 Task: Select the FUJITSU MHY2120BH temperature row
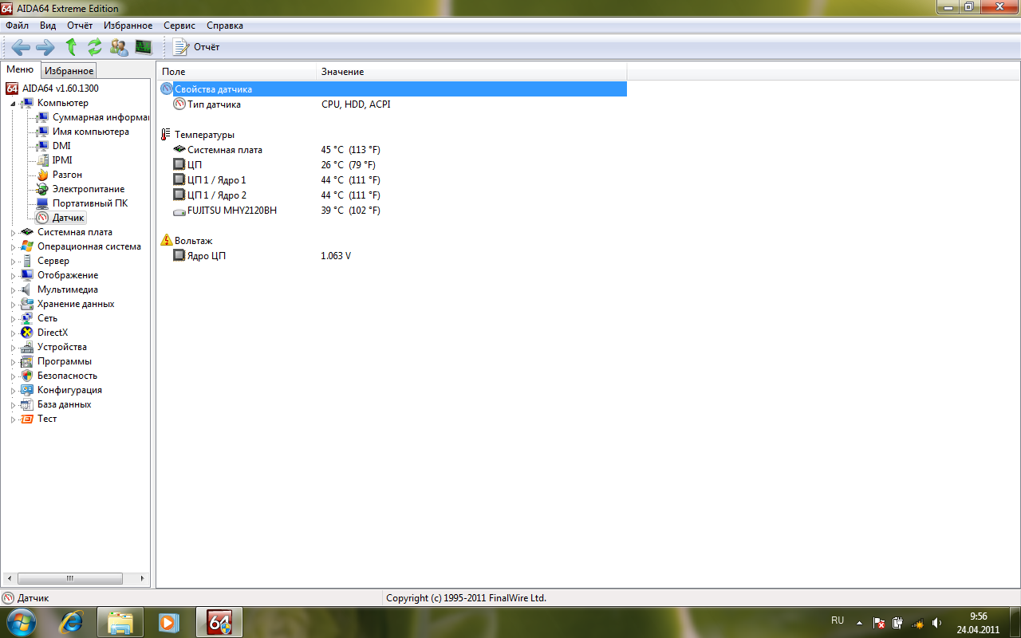tap(392, 211)
